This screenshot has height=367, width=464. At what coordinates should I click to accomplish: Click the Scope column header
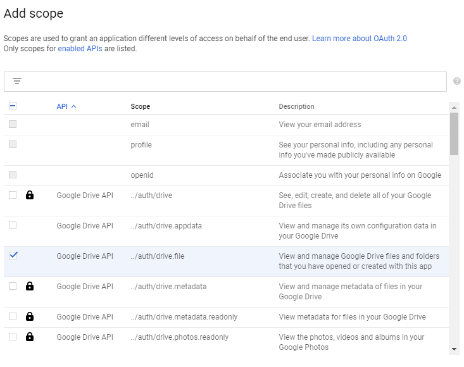(141, 106)
